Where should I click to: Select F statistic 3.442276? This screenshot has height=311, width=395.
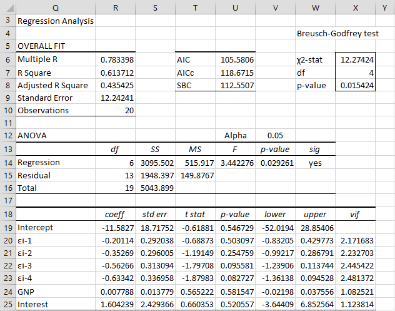coord(235,163)
